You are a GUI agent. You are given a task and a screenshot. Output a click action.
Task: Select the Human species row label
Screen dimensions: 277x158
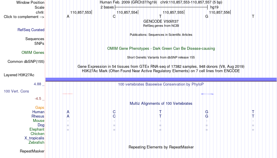(38, 112)
